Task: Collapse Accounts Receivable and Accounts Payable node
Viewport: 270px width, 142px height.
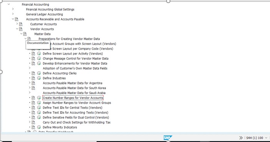Action: pos(13,19)
